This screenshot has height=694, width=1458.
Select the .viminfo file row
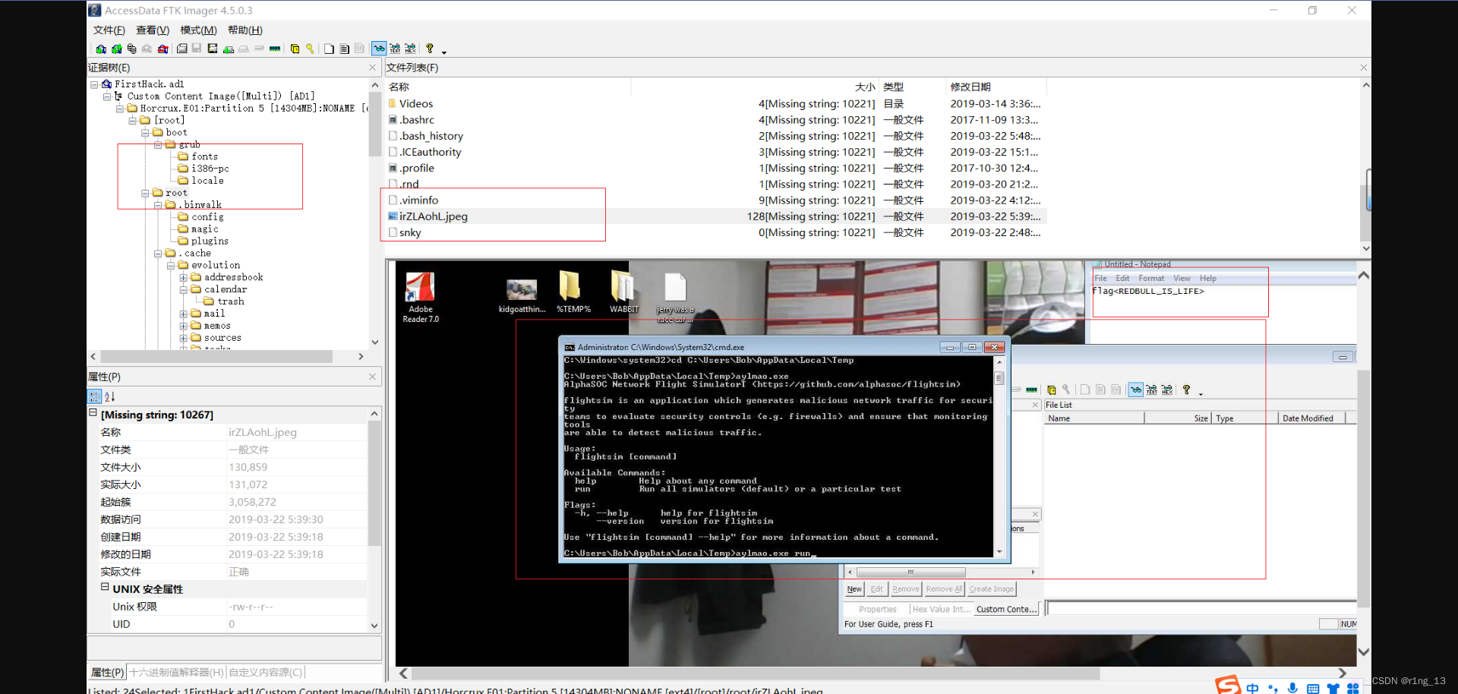pyautogui.click(x=716, y=200)
